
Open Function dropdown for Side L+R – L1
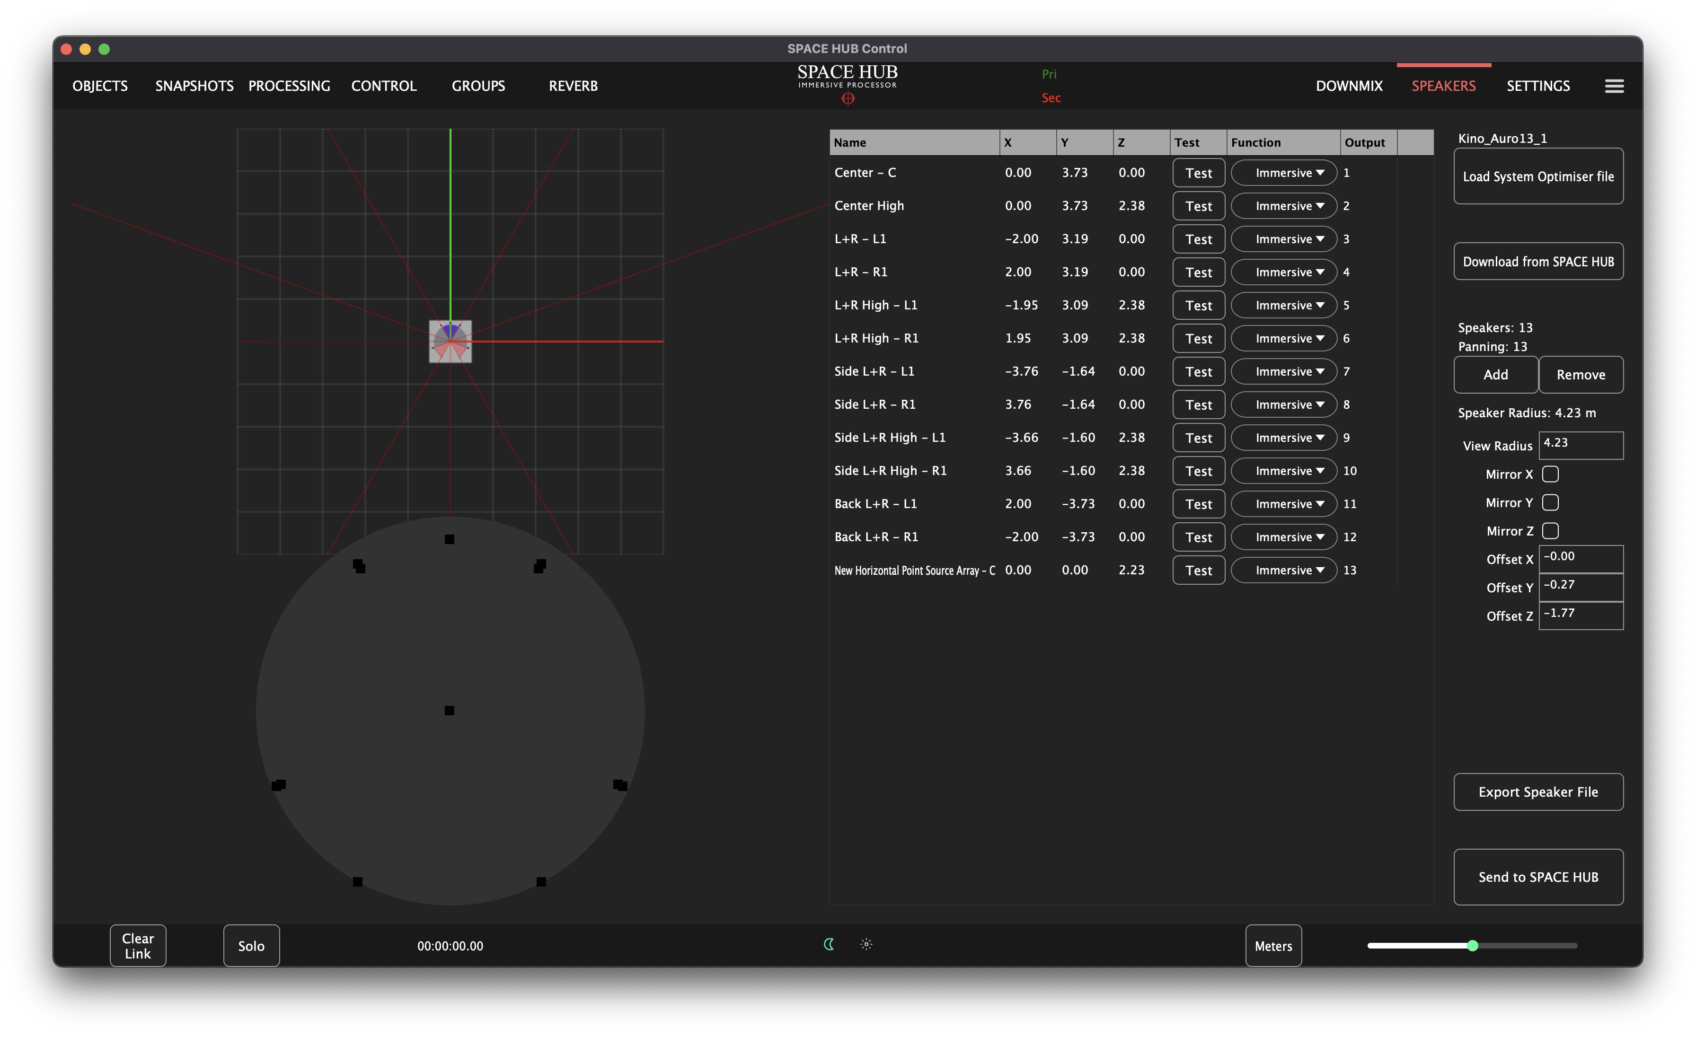coord(1284,371)
